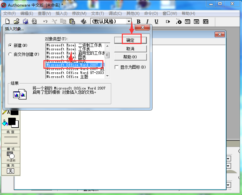Open the default style (默认风格) dropdown
This screenshot has height=195, width=242.
tap(128, 21)
